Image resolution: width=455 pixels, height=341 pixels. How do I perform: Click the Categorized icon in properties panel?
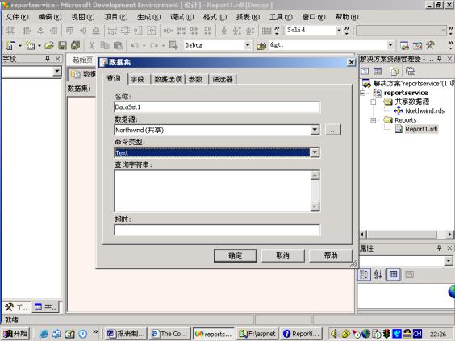364,274
